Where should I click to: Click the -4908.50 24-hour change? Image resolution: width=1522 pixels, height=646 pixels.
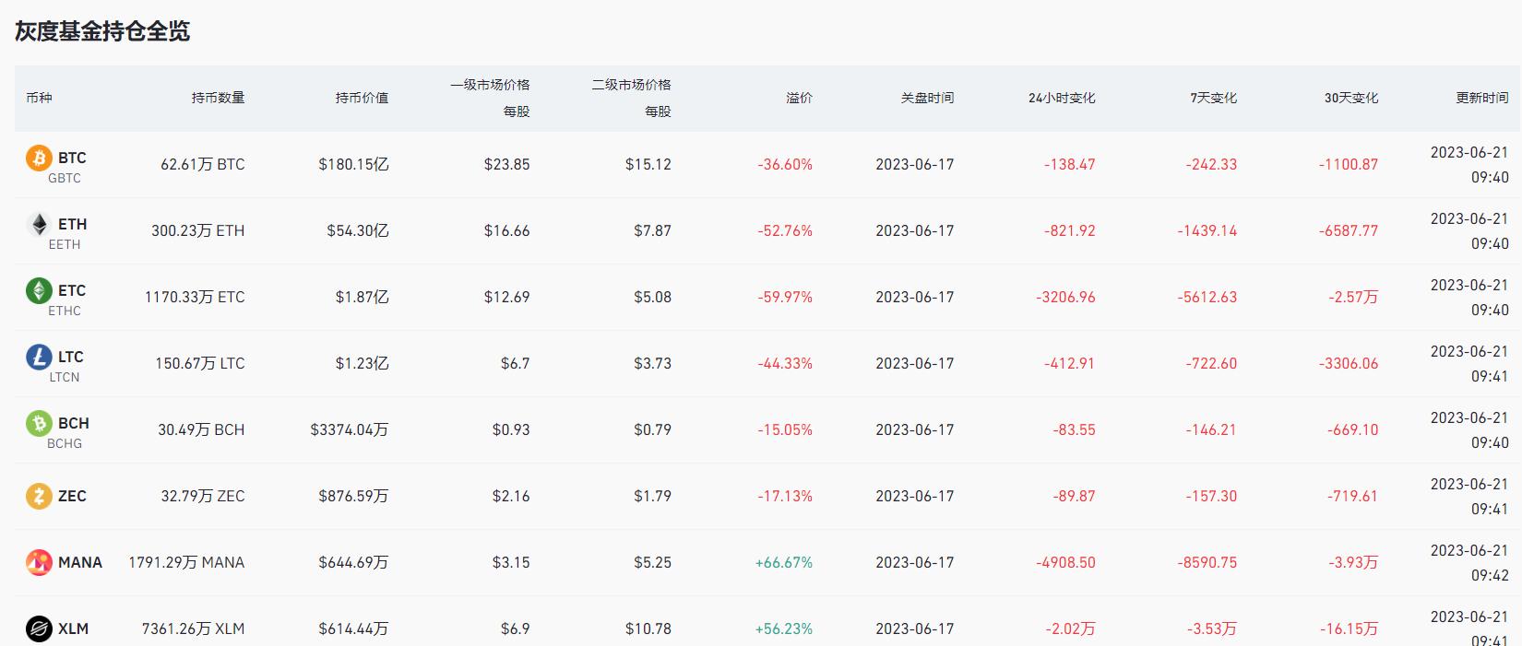[1065, 562]
